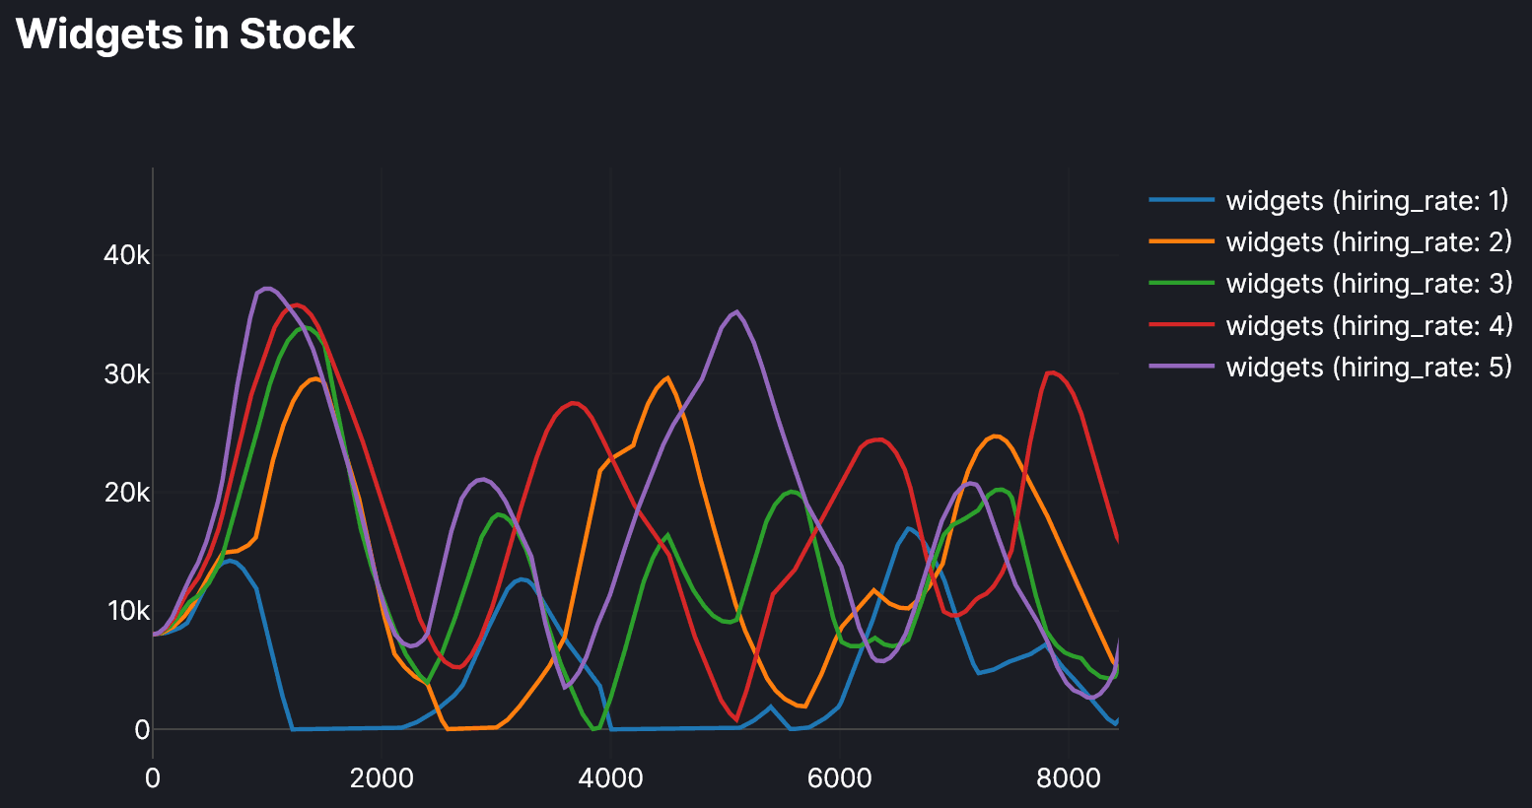This screenshot has height=808, width=1532.
Task: Hide the hiring_rate: 3 series via legend
Action: point(1367,284)
